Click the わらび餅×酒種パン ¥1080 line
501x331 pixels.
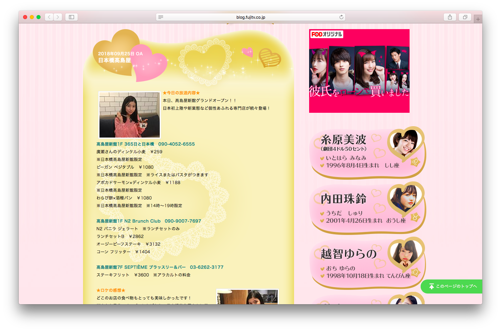point(124,198)
